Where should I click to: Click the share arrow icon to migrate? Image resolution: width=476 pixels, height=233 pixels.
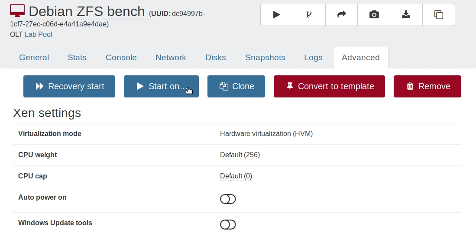tap(342, 15)
